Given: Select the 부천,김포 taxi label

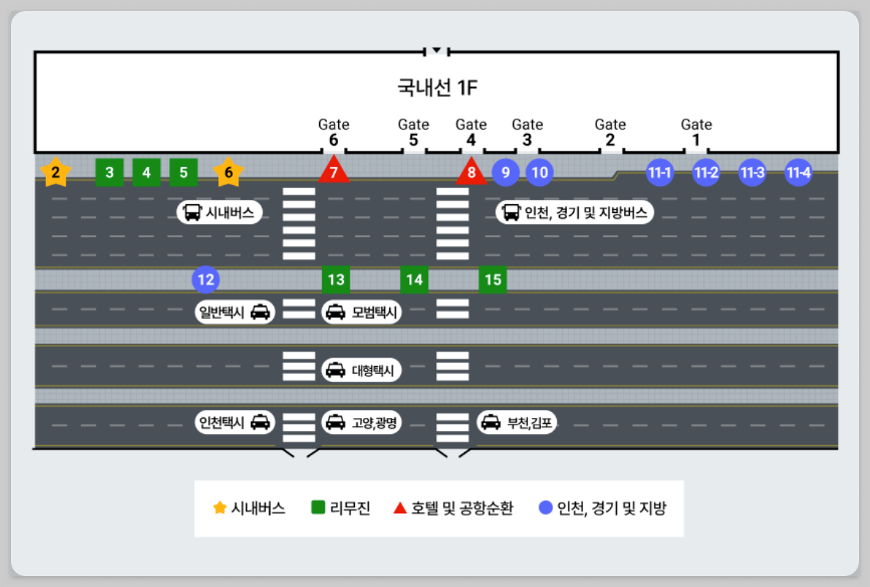Looking at the screenshot, I should (517, 423).
